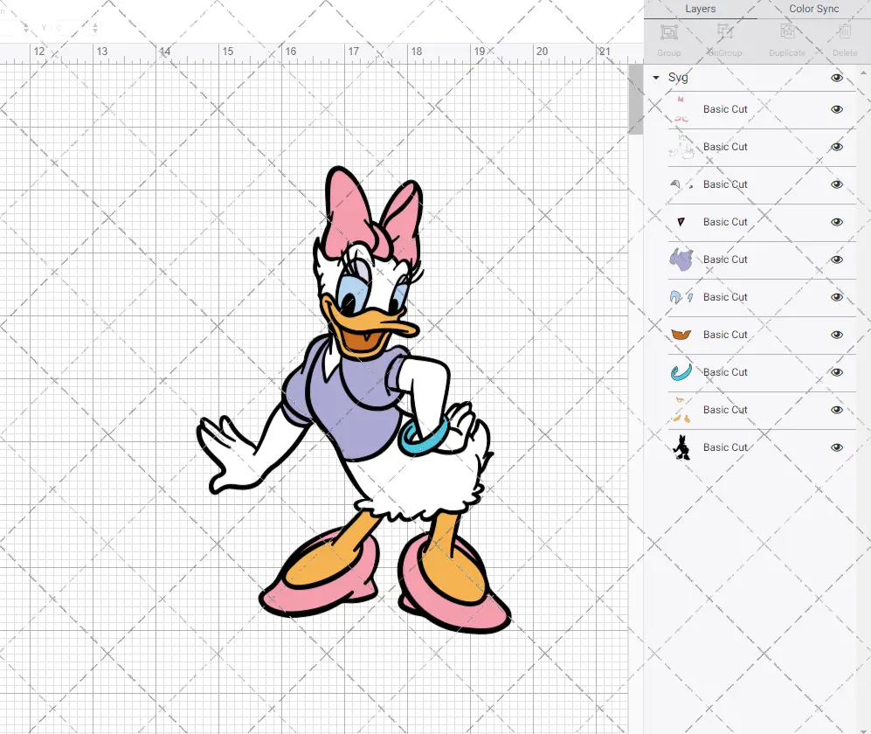Select the purple blouse layer thumbnail

pos(681,260)
